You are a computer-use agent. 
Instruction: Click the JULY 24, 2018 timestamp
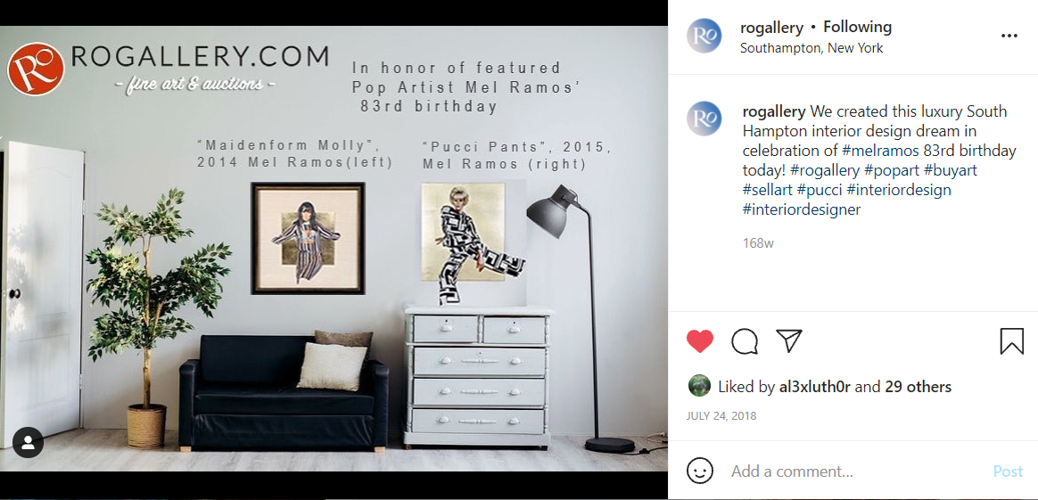[x=721, y=416]
